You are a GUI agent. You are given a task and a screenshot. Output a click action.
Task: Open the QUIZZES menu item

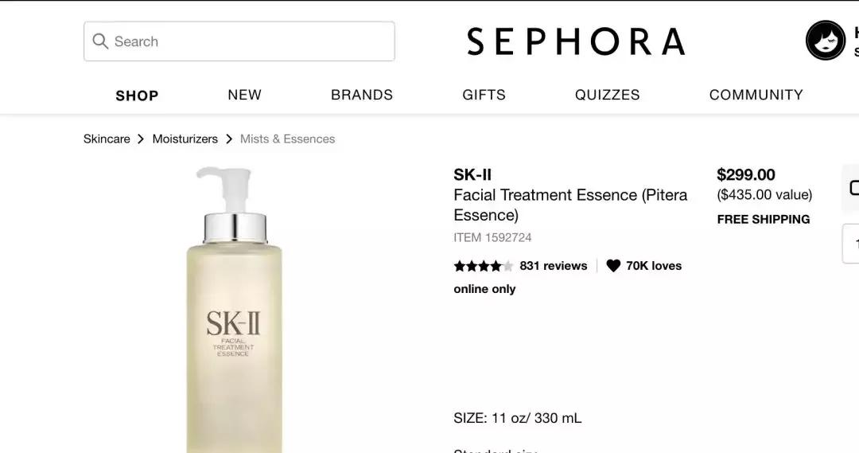pyautogui.click(x=607, y=95)
